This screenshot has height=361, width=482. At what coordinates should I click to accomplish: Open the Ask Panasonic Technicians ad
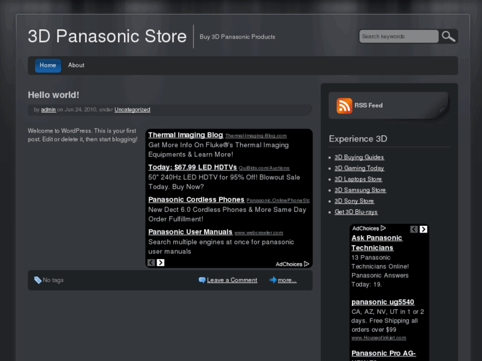click(x=377, y=242)
